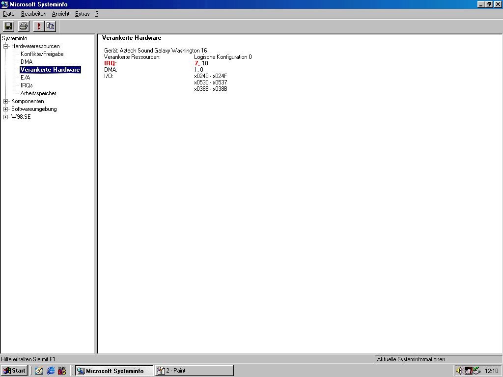Click the third quick launch icon beside Internet Explorer
Screen dimensions: 503x377
[x=62, y=371]
